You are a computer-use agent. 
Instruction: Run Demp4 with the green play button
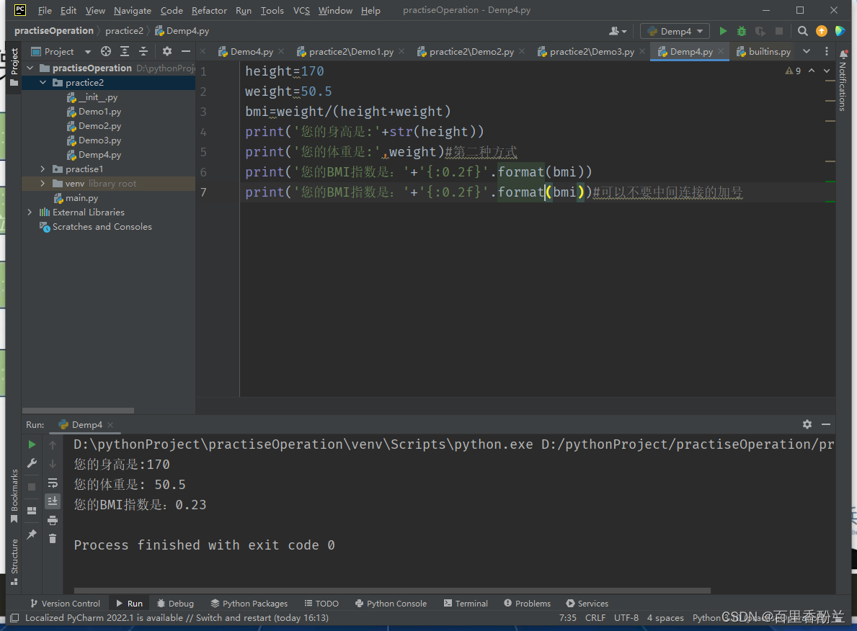click(723, 31)
